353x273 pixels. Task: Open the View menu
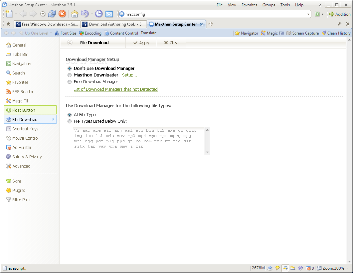[x=232, y=5]
